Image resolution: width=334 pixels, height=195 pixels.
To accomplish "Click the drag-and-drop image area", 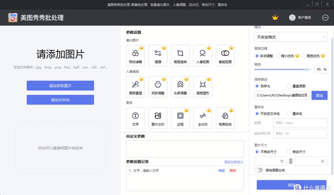I will coord(60,148).
